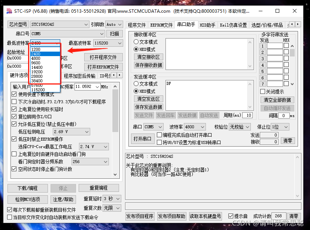Click the 扫描 button
The height and width of the screenshot is (230, 310).
tap(115, 34)
